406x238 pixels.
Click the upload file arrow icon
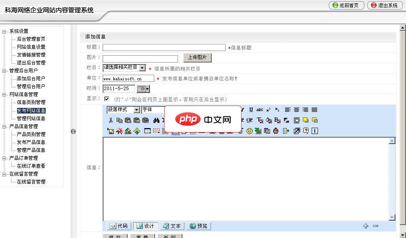tap(137, 131)
